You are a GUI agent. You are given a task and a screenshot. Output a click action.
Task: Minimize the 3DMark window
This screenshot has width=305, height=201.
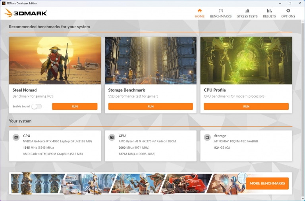[280, 3]
